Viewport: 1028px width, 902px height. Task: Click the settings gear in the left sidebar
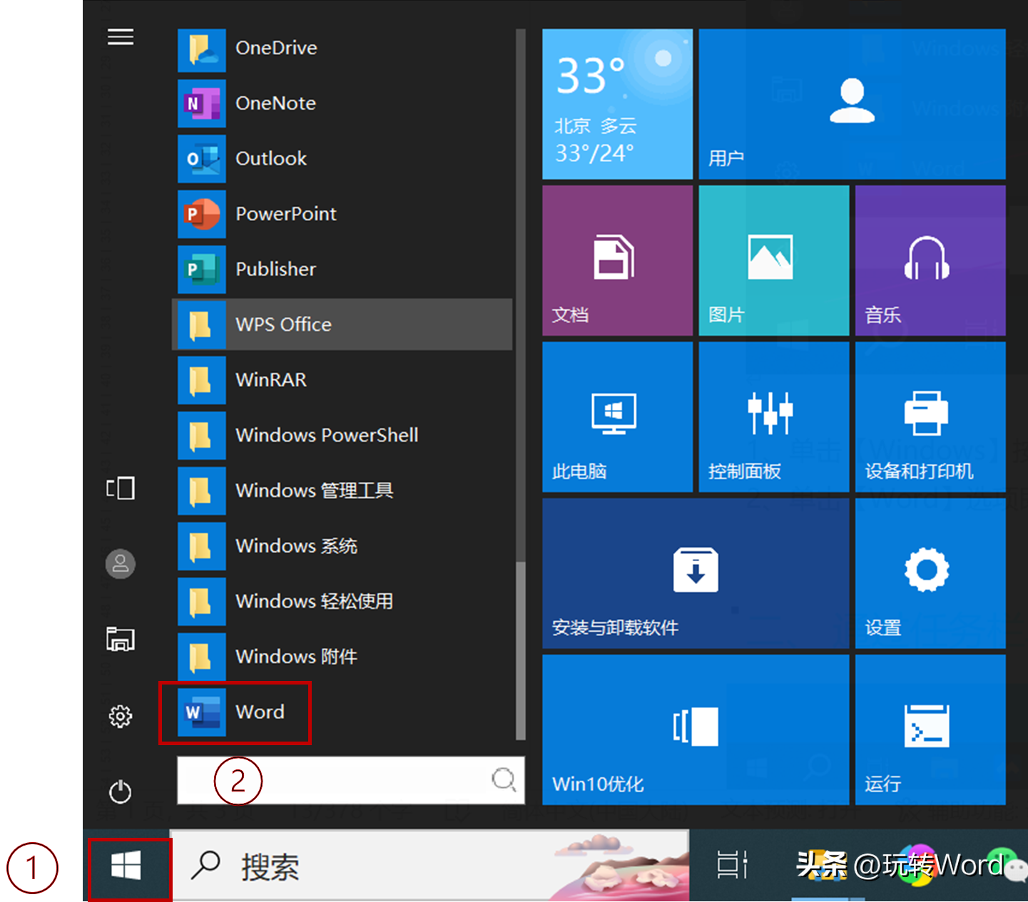pos(121,716)
